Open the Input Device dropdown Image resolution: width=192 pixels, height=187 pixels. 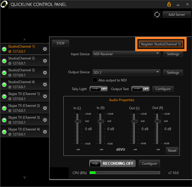click(126, 54)
